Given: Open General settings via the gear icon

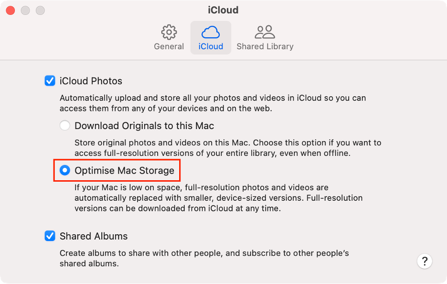Looking at the screenshot, I should [x=169, y=32].
